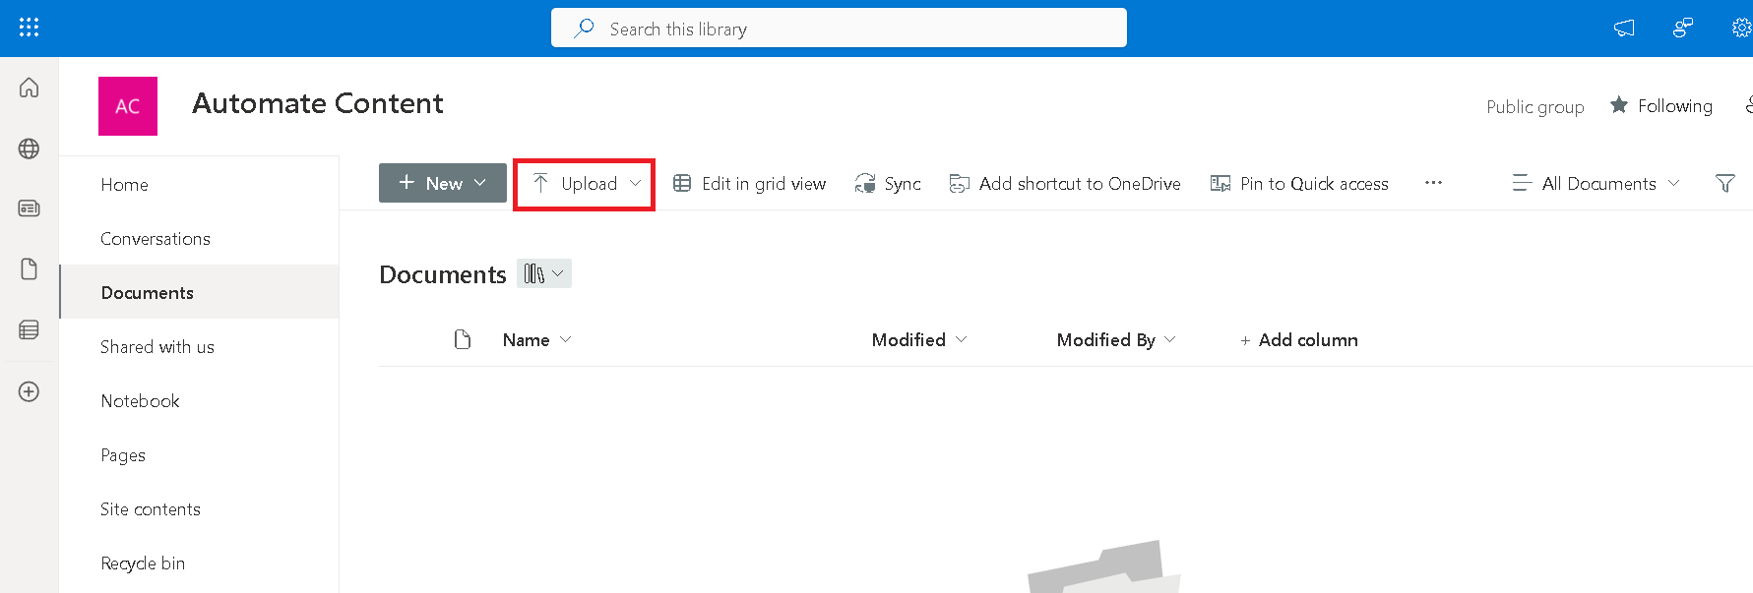Screen dimensions: 1753x593
Task: Open the Name column header menu
Action: [536, 339]
